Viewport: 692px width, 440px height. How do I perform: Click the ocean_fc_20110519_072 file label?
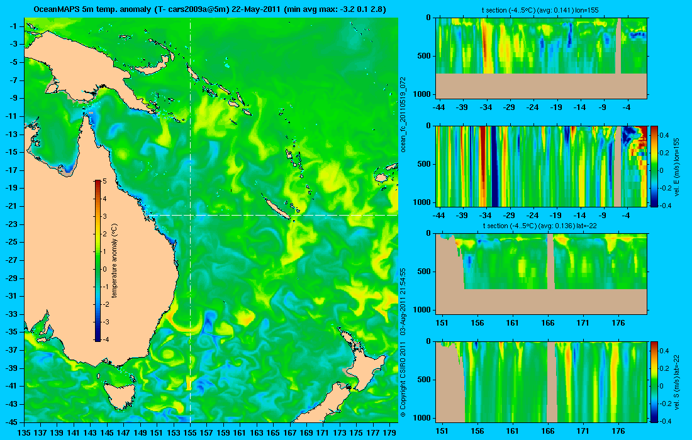click(403, 114)
